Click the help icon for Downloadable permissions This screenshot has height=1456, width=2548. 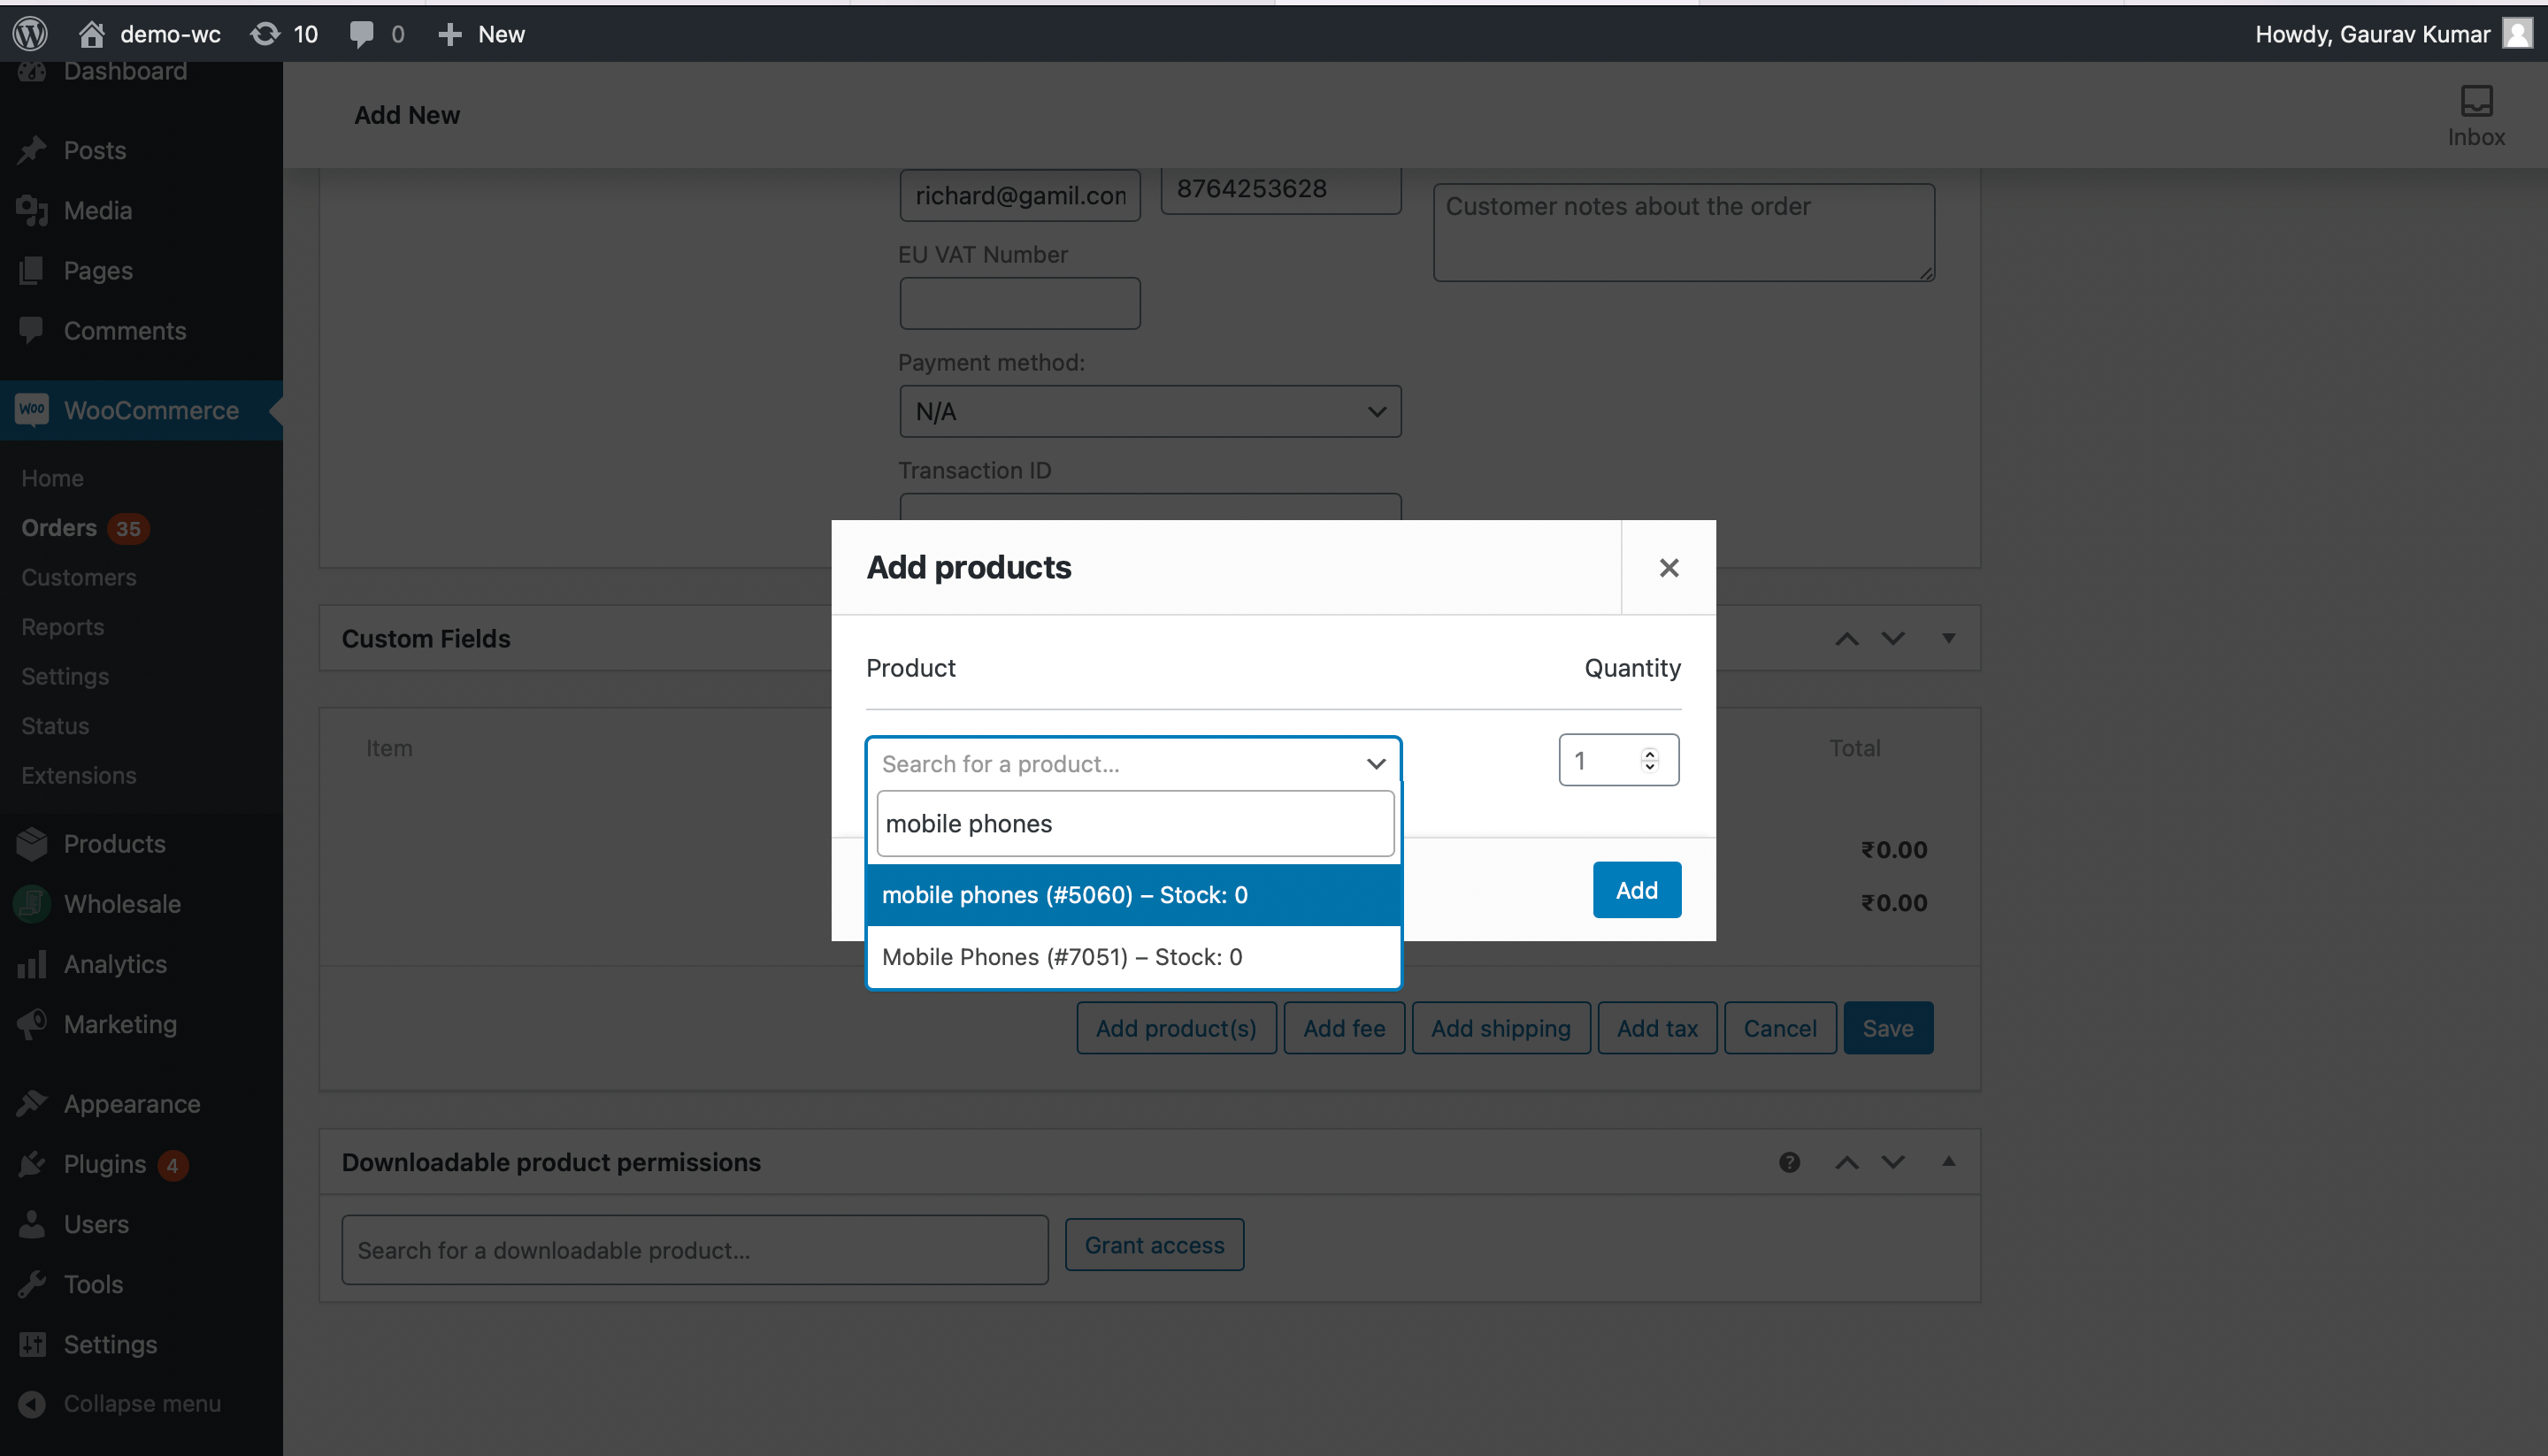coord(1789,1162)
